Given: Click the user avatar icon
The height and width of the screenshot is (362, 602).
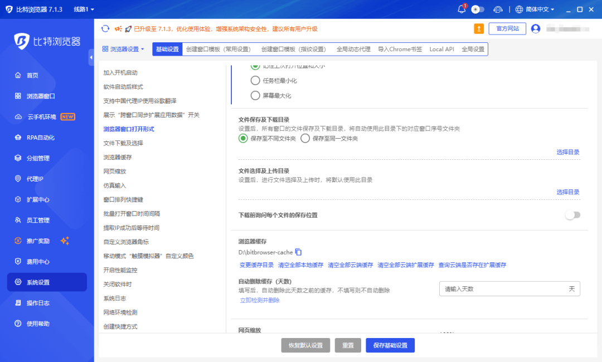Looking at the screenshot, I should (536, 29).
